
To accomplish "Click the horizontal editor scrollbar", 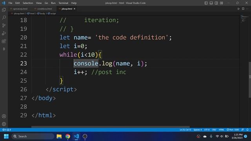I will [x=111, y=127].
